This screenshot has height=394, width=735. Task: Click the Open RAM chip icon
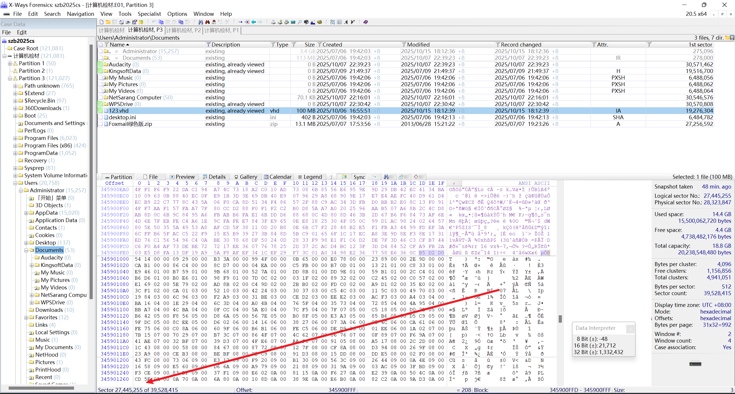(287, 22)
